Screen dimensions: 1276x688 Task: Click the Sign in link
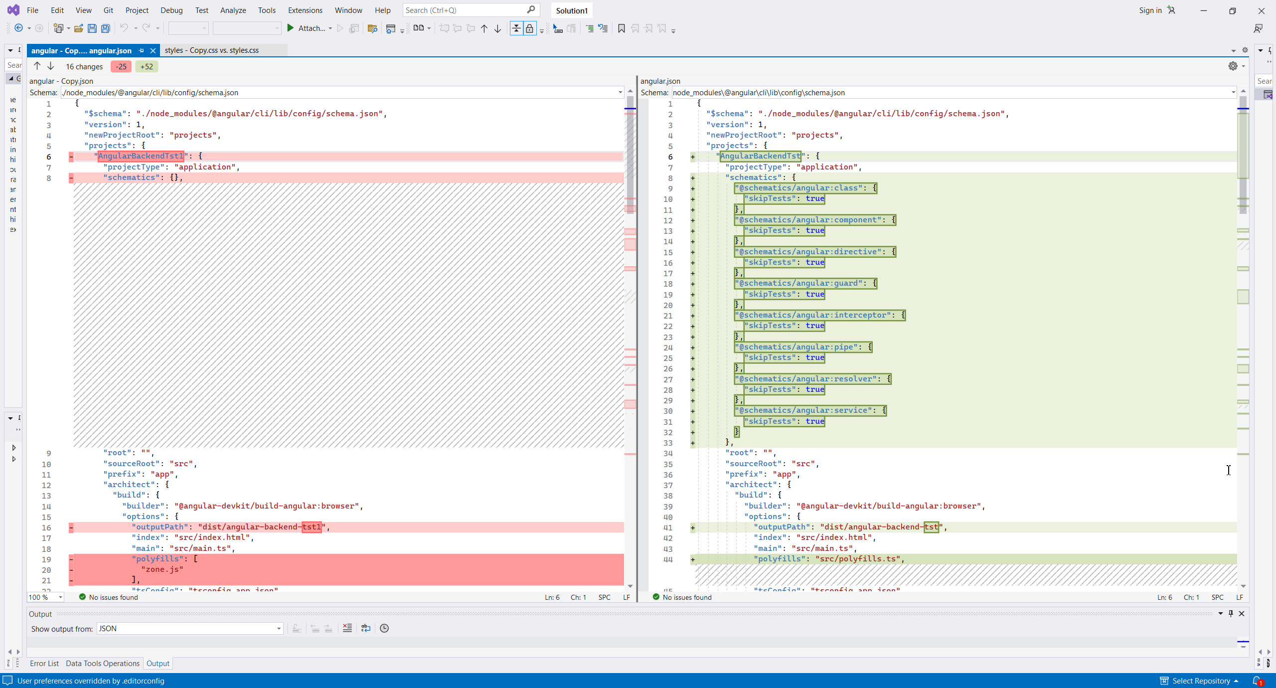coord(1150,10)
